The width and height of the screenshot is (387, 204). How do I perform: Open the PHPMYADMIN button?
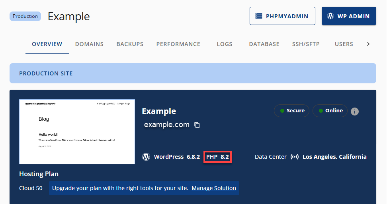tap(282, 16)
